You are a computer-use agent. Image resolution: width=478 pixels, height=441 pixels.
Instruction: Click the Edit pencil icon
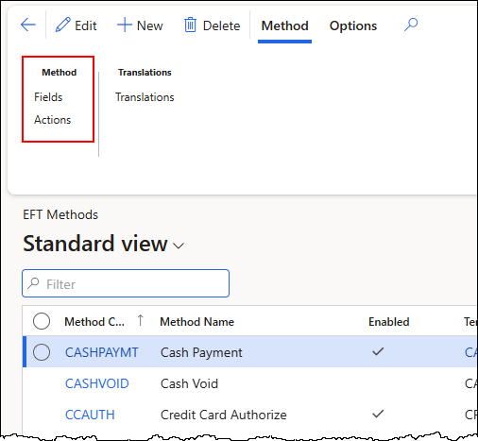(x=62, y=25)
